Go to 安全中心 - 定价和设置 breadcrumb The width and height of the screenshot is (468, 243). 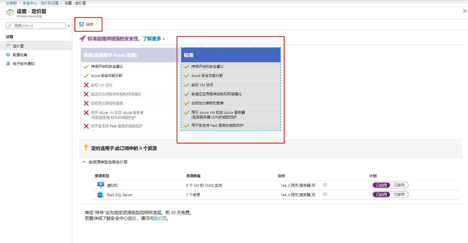pos(41,3)
